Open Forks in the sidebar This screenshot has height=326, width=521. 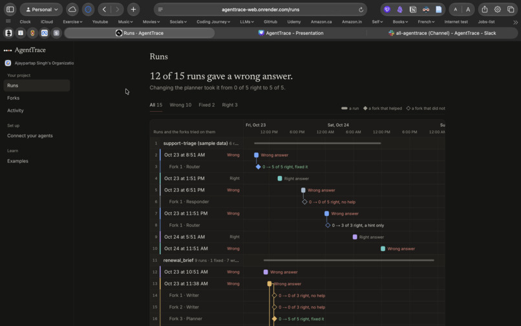(37, 98)
